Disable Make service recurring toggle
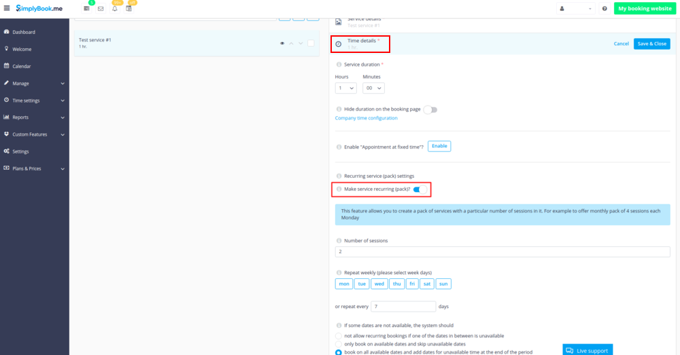Viewport: 680px width, 355px height. tap(420, 189)
